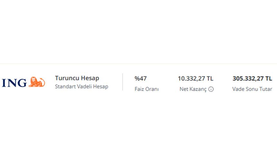Click the TL suffix of 305.332,27

point(269,78)
